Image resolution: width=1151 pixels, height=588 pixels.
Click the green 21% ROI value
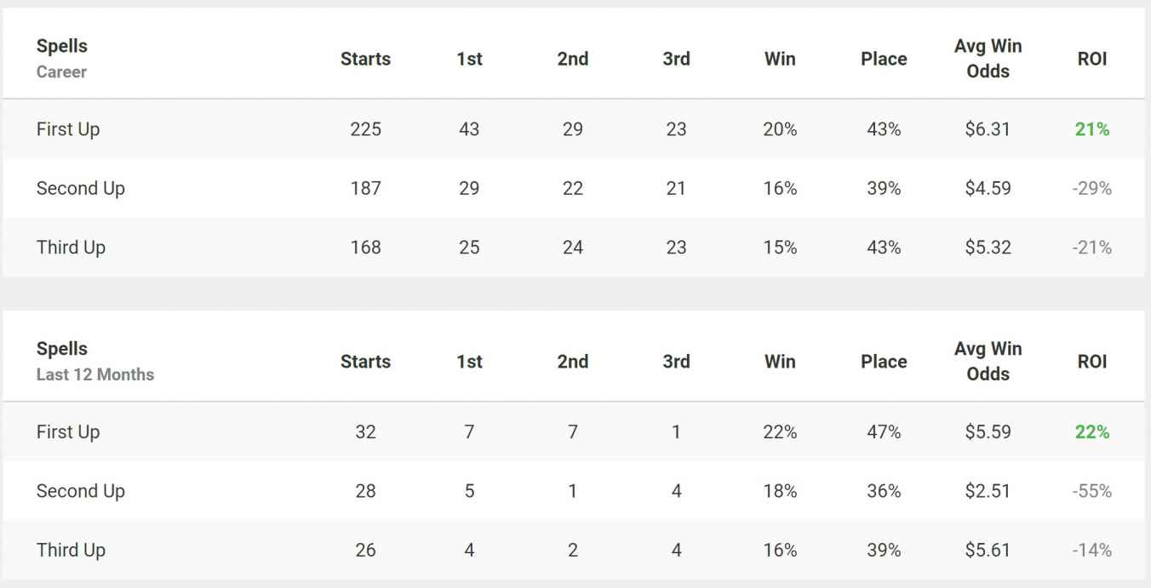pos(1092,129)
